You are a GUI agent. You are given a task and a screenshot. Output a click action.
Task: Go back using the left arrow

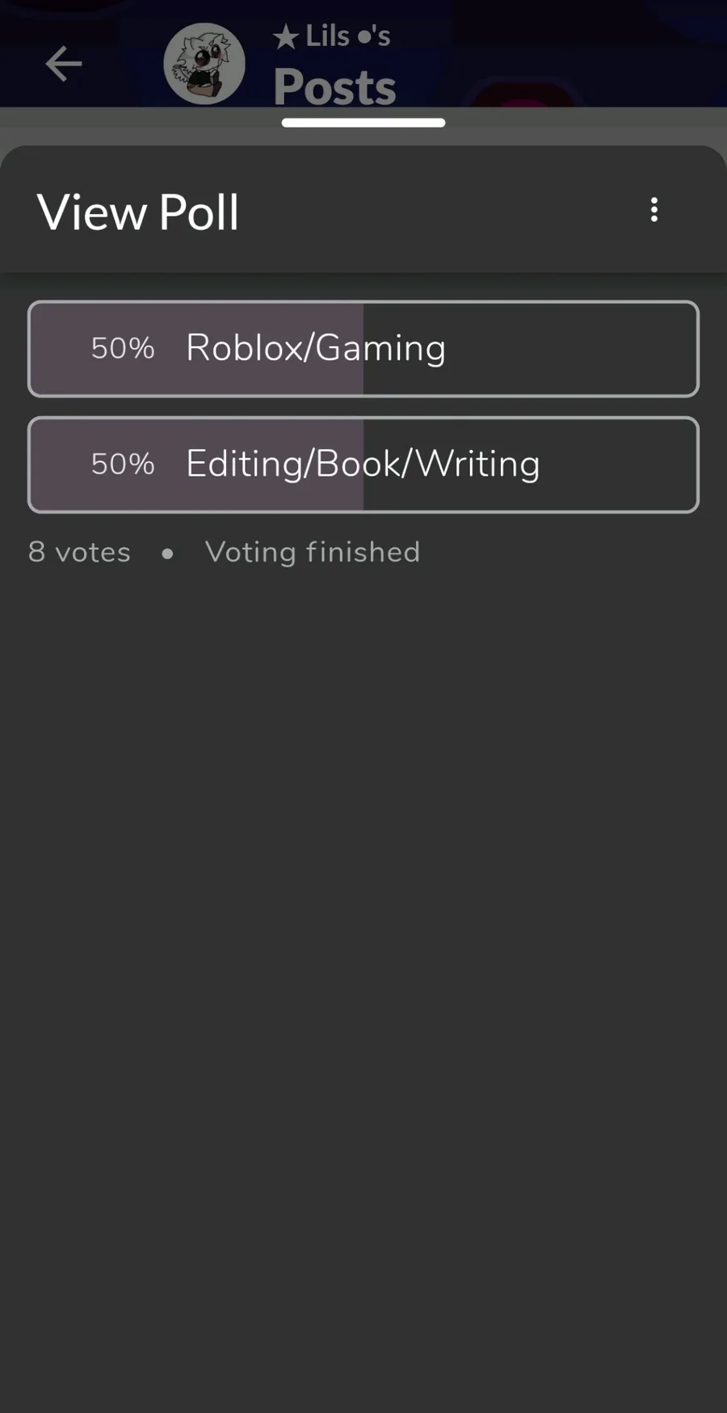tap(64, 64)
